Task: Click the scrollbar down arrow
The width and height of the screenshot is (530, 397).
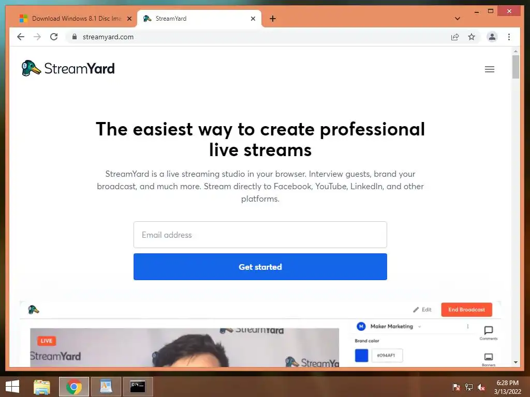Action: 516,362
